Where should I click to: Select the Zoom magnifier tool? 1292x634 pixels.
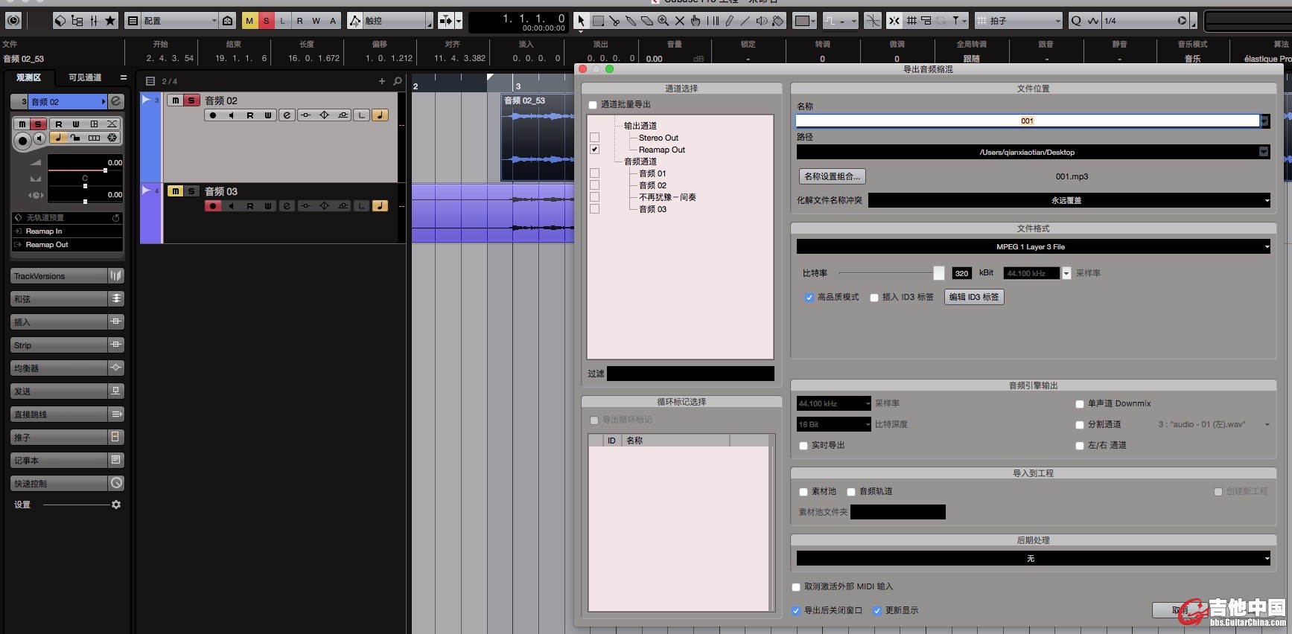663,21
